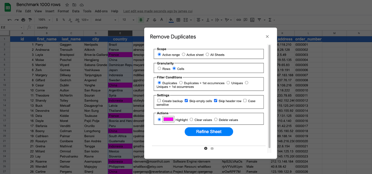Click the dialog's vertical scrollbar

[x=269, y=96]
